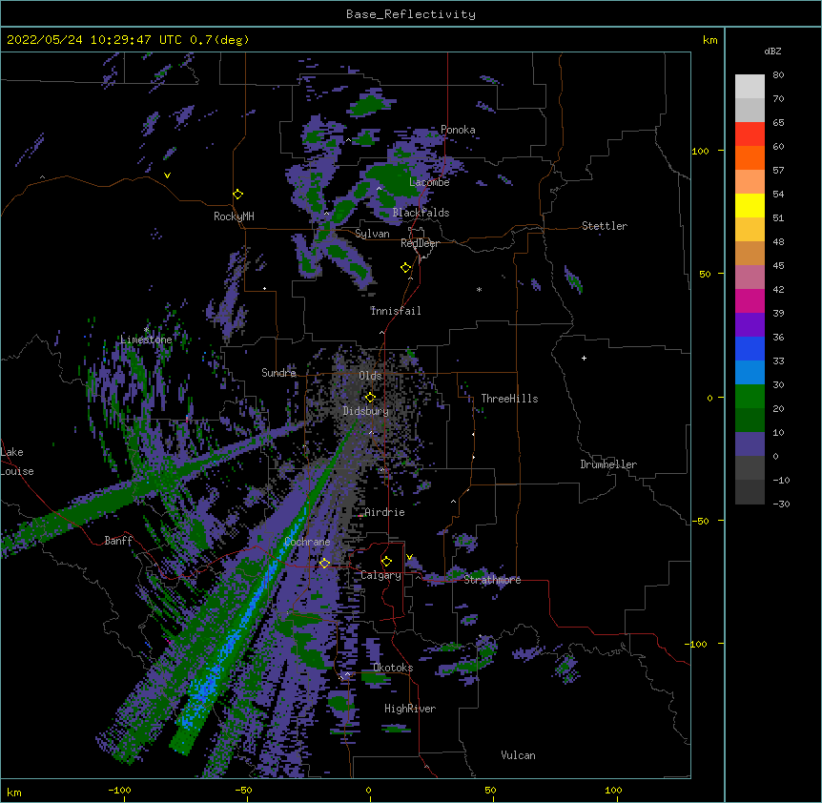
Task: Select the yellow marker above Calgary label
Action: [x=386, y=561]
